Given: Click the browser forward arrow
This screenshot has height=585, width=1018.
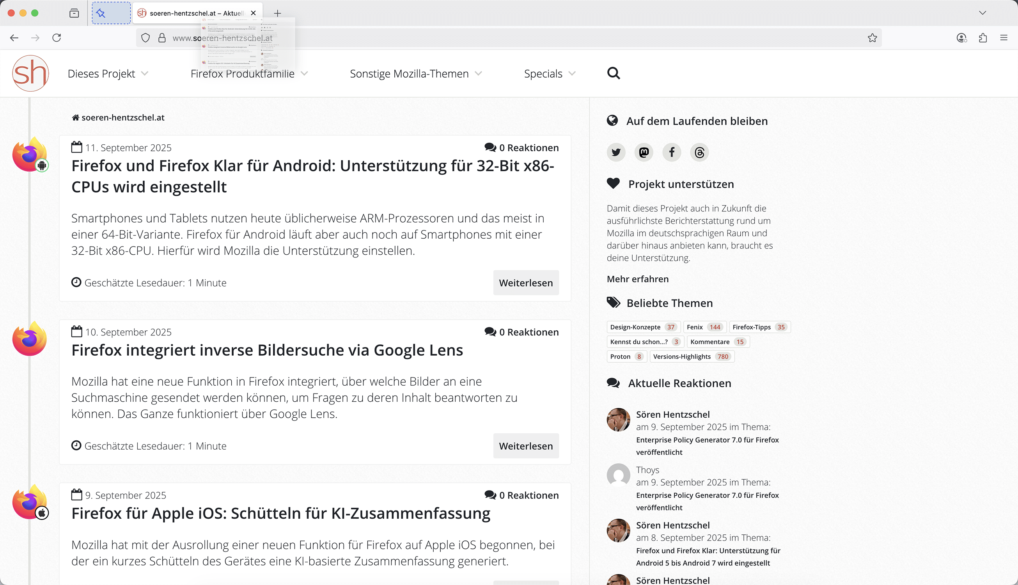Looking at the screenshot, I should (35, 38).
